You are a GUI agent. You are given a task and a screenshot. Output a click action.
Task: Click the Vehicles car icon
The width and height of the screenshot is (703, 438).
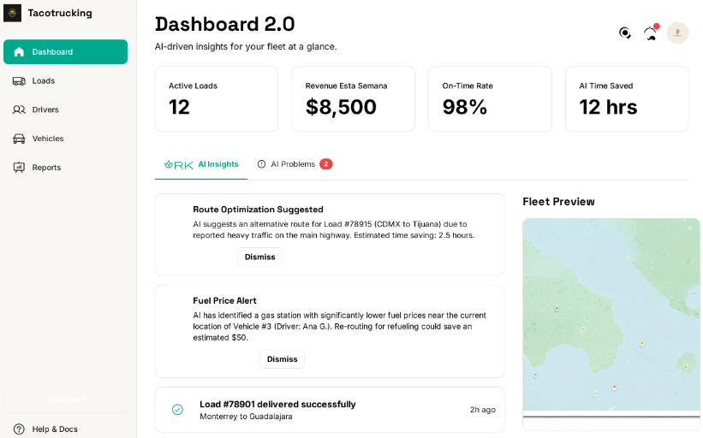[19, 139]
